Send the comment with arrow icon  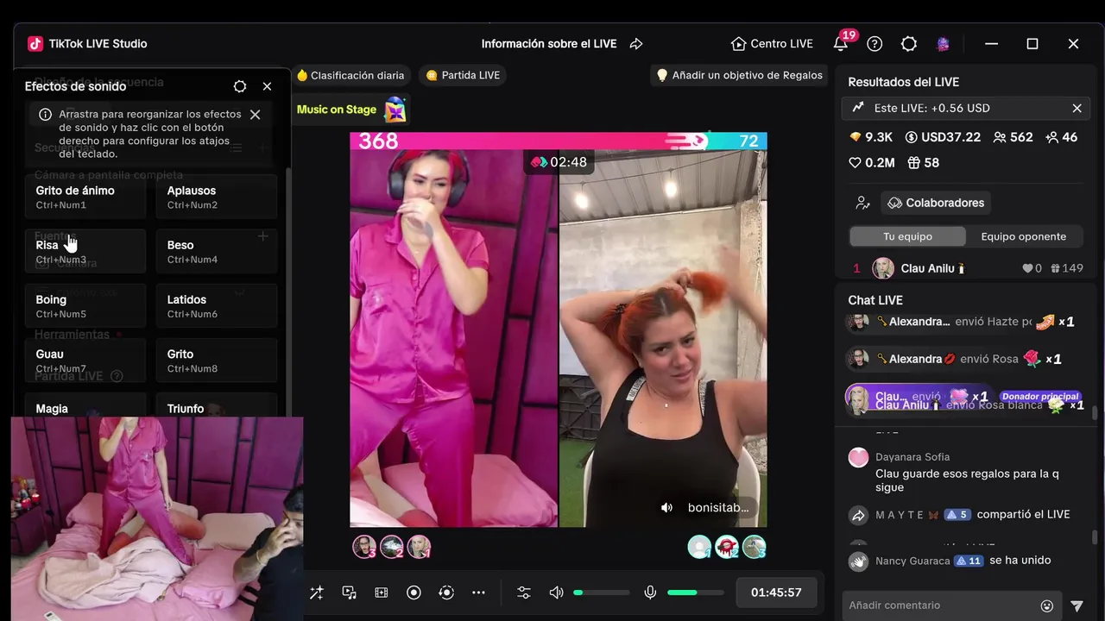click(x=1077, y=605)
